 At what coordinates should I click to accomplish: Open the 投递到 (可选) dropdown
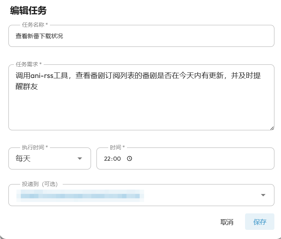pos(141,195)
